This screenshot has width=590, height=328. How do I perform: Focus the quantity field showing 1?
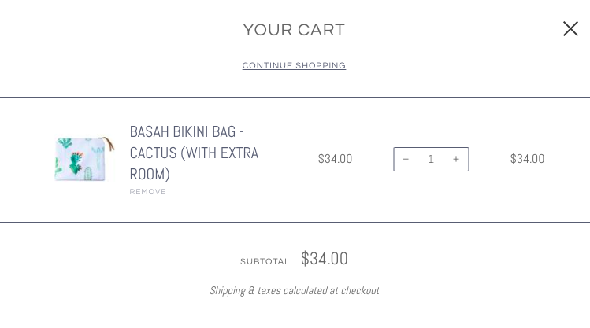431,160
